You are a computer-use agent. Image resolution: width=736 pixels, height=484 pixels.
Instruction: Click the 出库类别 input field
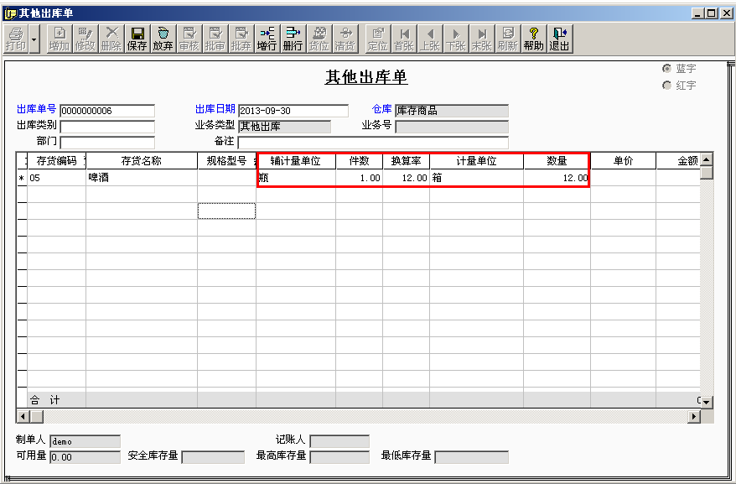coord(107,127)
